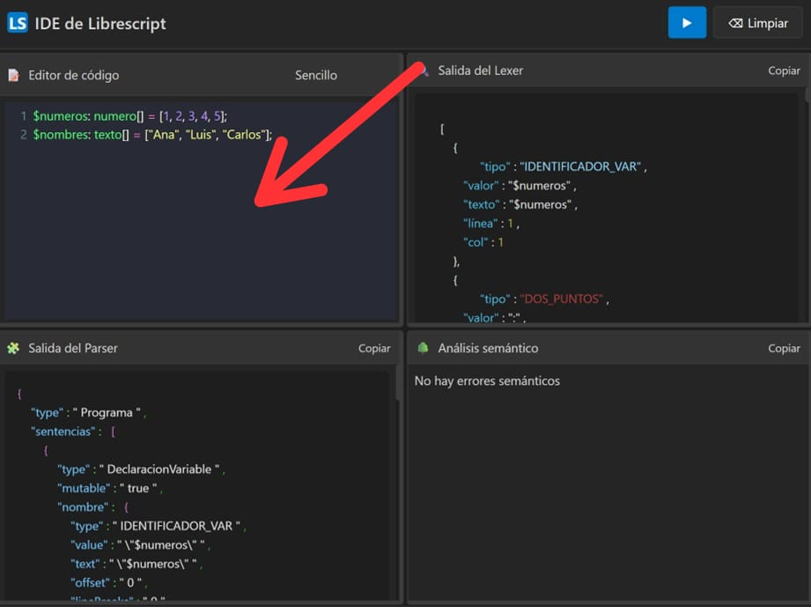Copy the Salida del Lexer output

784,70
